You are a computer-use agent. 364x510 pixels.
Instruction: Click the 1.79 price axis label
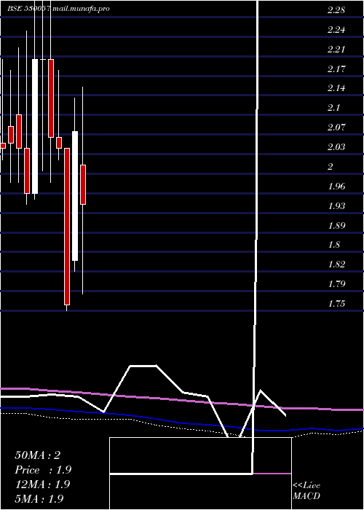coord(336,284)
